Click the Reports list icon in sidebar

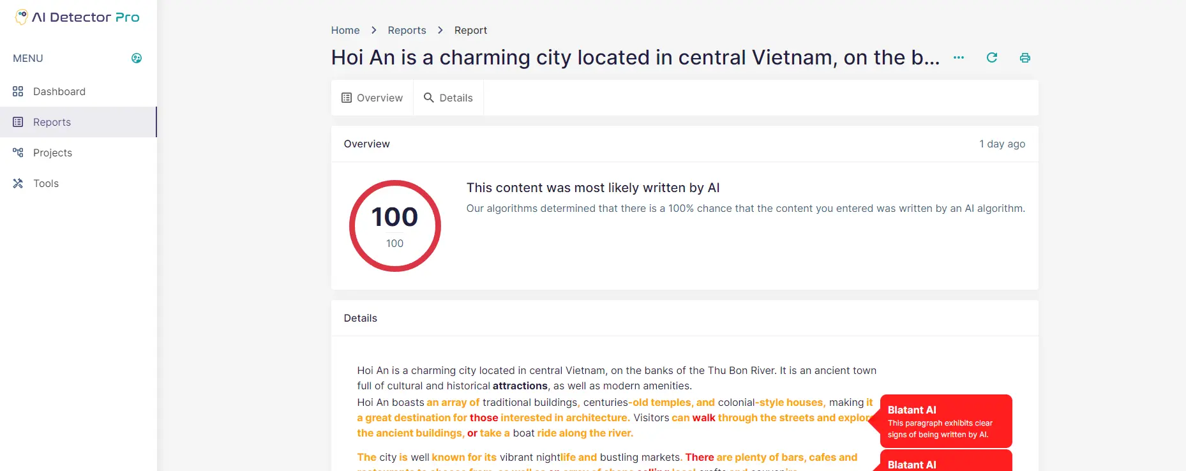(x=18, y=122)
